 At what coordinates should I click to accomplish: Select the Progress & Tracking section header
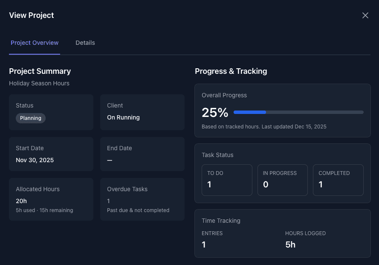pos(231,71)
